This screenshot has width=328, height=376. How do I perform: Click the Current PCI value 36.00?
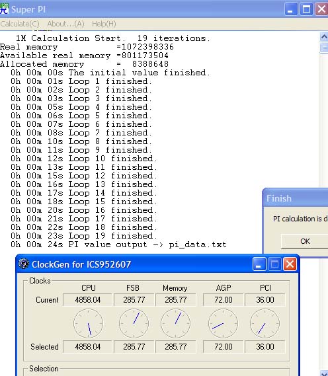(x=265, y=300)
